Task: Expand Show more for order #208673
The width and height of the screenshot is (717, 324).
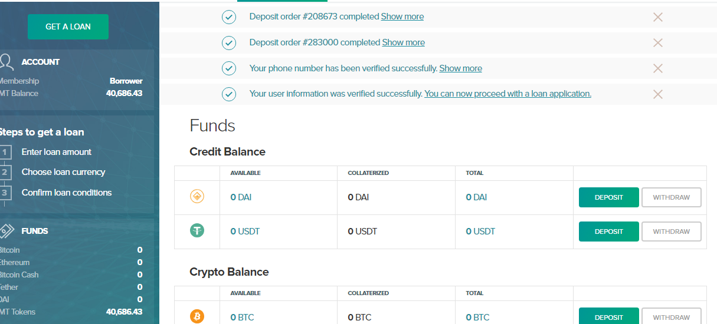Action: [x=402, y=16]
